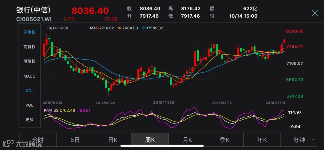Close the chart with the X icon
The width and height of the screenshot is (324, 150).
pos(315,13)
